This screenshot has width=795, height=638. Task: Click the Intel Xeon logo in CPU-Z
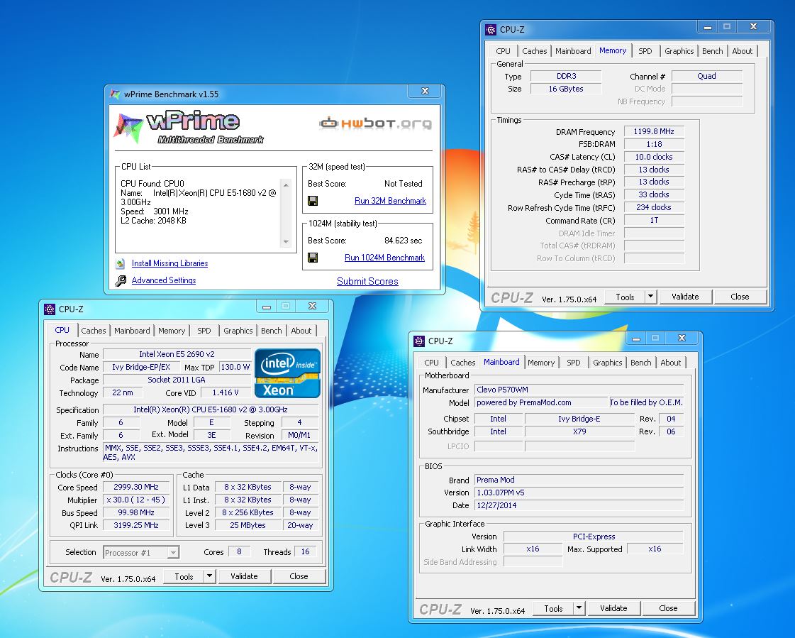point(287,373)
